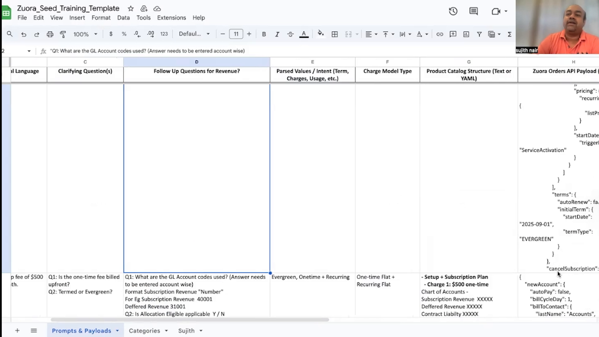Open borders options

click(x=334, y=34)
